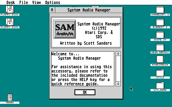Viewport: 172px width, 107px height.
Task: Click the welcome text scrollbar track
Action: coord(118,69)
